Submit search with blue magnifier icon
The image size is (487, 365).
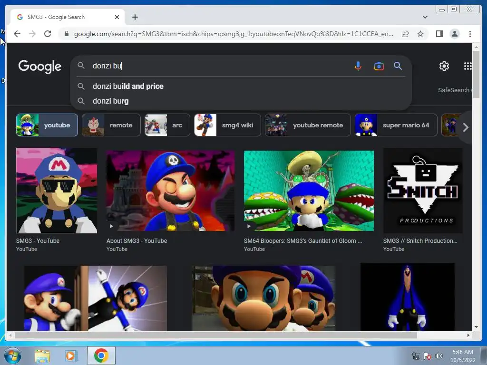pyautogui.click(x=398, y=66)
